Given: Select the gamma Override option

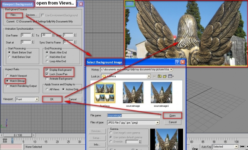Looking at the screenshot, I should click(x=111, y=141).
